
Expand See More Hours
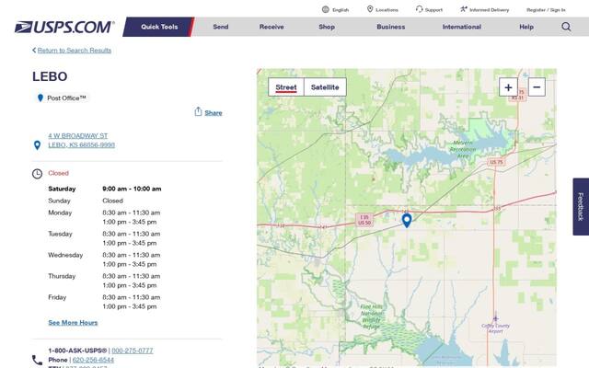[x=73, y=323]
